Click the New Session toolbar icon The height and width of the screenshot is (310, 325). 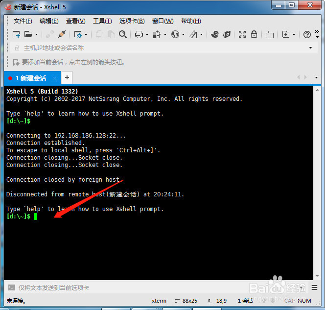(x=16, y=34)
